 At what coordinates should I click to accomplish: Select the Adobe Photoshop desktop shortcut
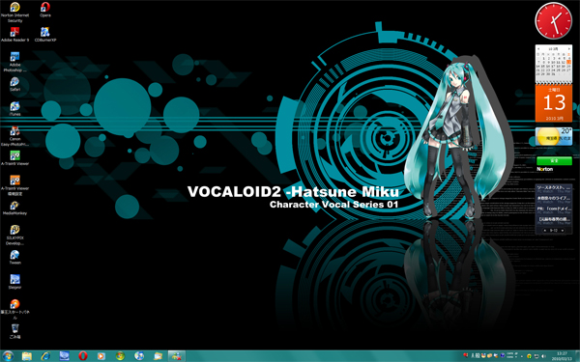14,57
